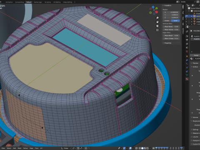Image resolution: width=200 pixels, height=150 pixels.
Task: Open the Render properties tab icon
Action: pos(187,36)
